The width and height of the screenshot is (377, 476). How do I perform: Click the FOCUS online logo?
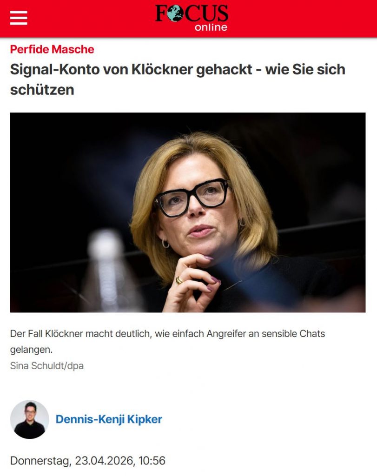(192, 18)
